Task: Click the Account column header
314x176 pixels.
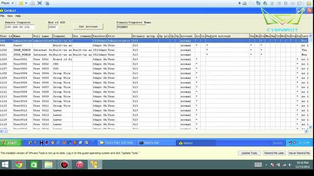Action: click(187, 36)
